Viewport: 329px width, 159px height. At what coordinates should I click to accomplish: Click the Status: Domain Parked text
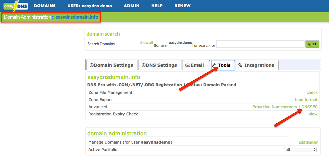click(212, 85)
